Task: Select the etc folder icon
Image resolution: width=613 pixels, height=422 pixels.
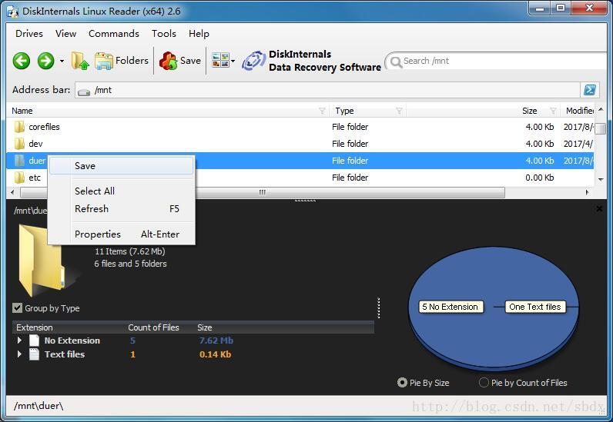Action: pyautogui.click(x=19, y=178)
